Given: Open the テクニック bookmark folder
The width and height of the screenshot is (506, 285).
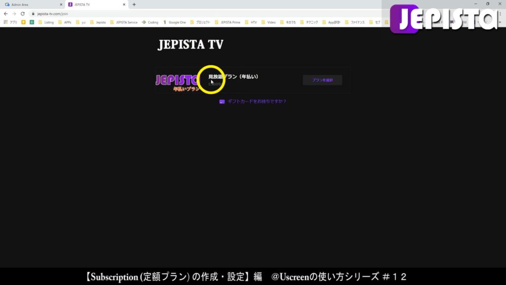Looking at the screenshot, I should 309,22.
